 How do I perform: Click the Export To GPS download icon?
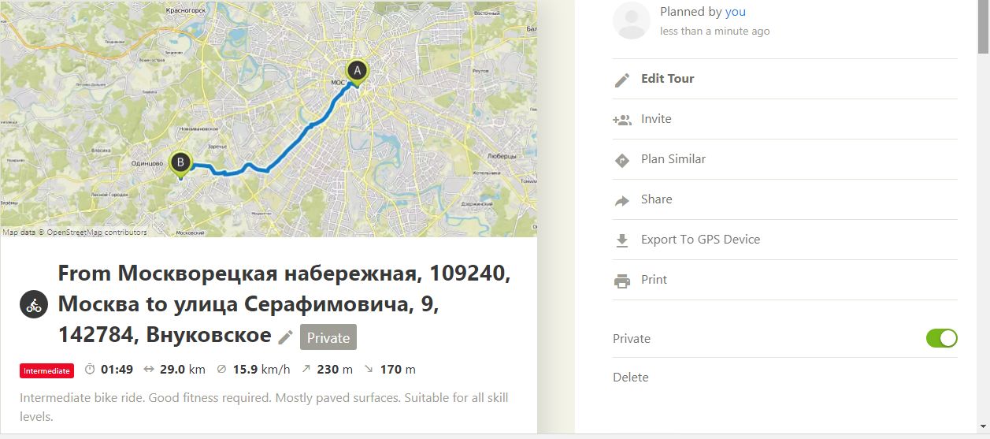[x=622, y=240]
